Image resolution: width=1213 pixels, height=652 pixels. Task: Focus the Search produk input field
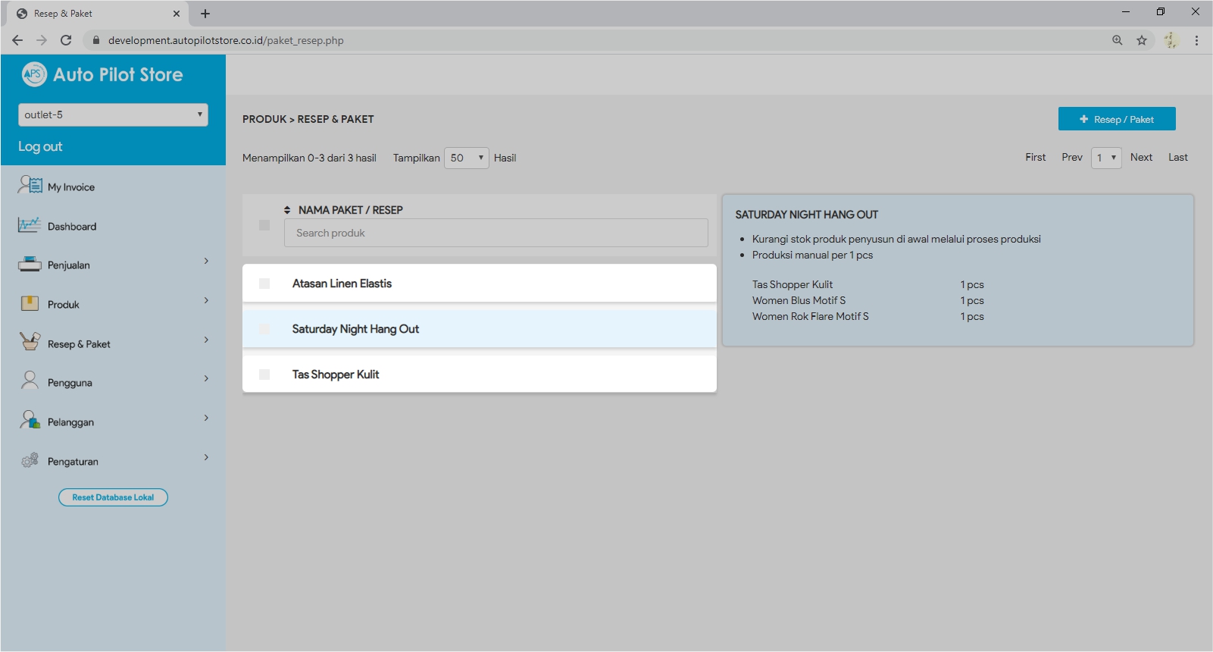(x=496, y=233)
